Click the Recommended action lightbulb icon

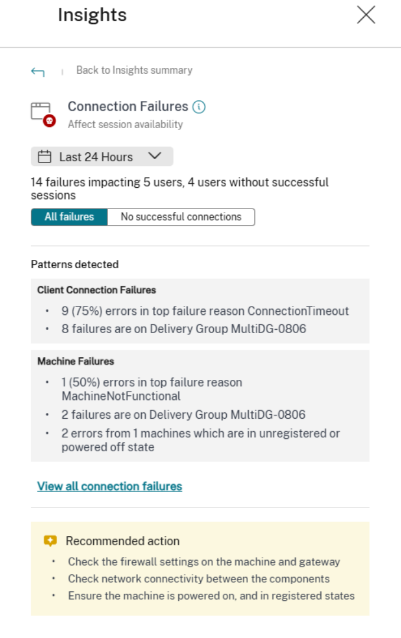(x=49, y=538)
